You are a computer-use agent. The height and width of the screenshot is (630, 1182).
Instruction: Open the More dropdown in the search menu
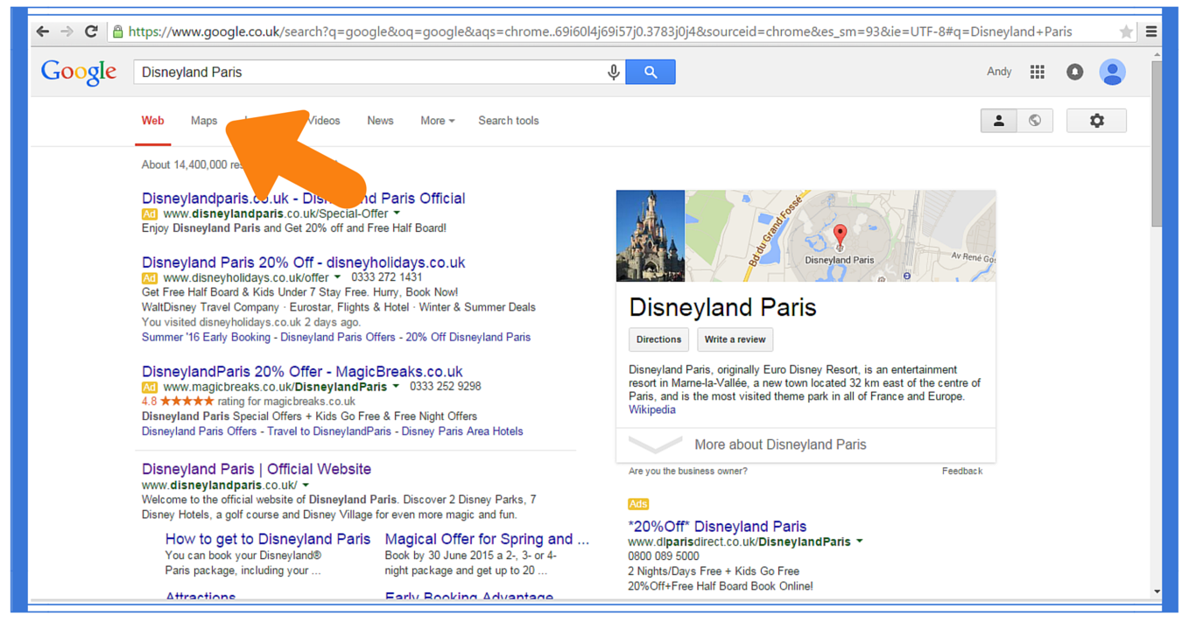point(437,121)
